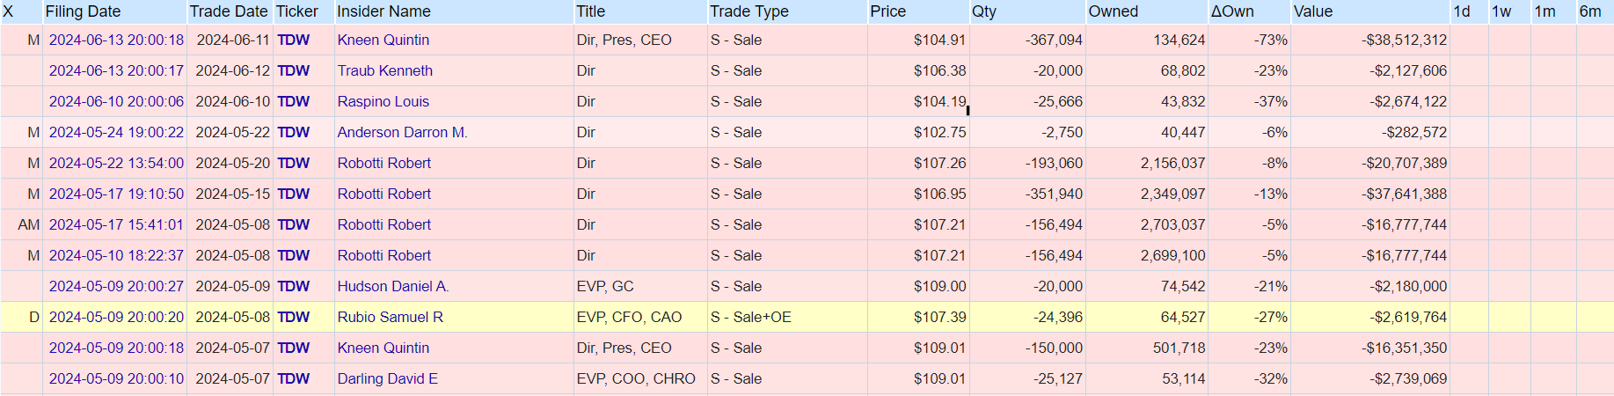Open the 2024-05-22 13:54:00 filing link
This screenshot has width=1614, height=396.
[x=116, y=163]
